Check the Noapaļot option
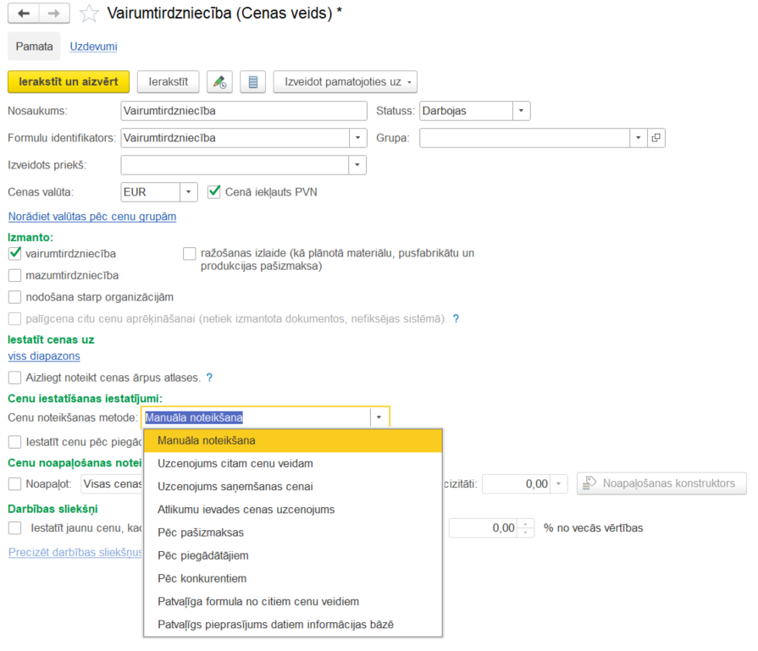Screen dimensions: 758x651 (14, 483)
